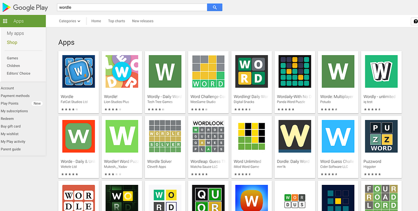Viewport: 418px width, 211px height.
Task: Open the WORDLE red tile app icon
Action: point(79,198)
